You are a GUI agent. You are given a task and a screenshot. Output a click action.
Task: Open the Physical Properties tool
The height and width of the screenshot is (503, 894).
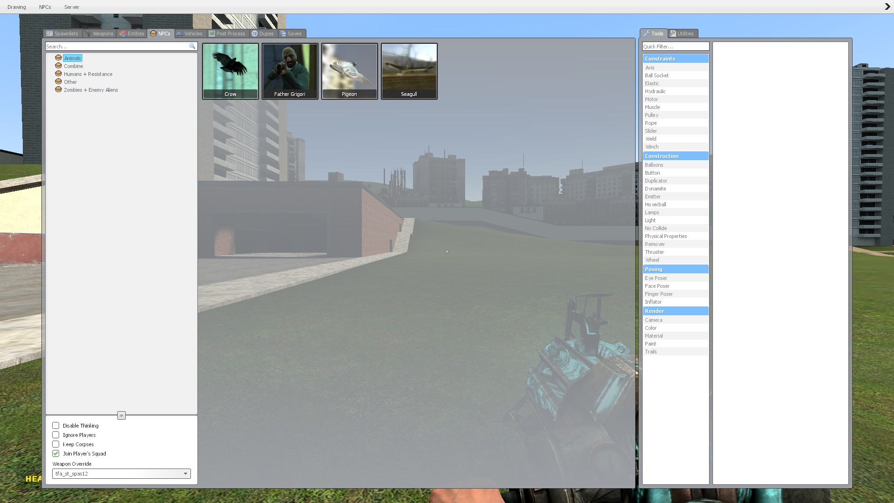point(676,236)
